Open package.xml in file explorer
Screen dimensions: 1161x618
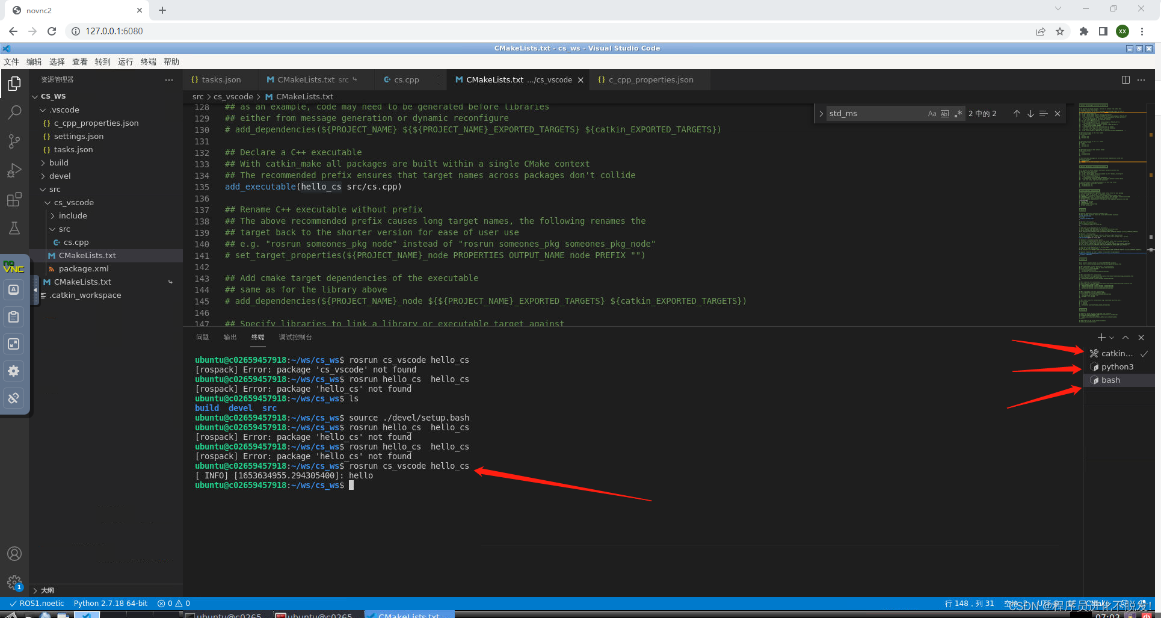[84, 269]
